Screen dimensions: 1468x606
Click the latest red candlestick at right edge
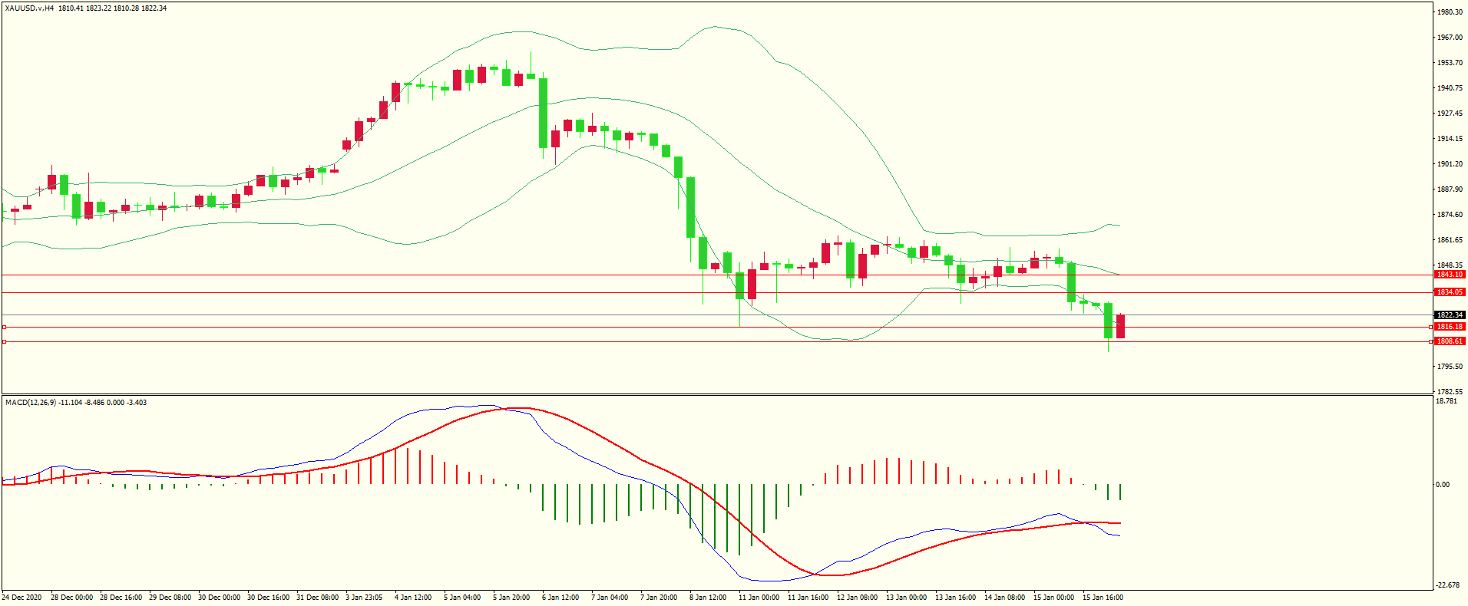[x=1121, y=326]
